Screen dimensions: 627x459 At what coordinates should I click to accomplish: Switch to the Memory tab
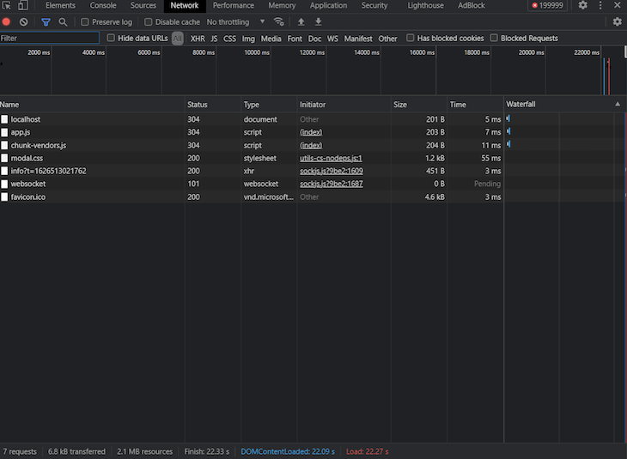pyautogui.click(x=282, y=5)
